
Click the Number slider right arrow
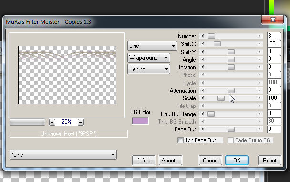[259, 36]
